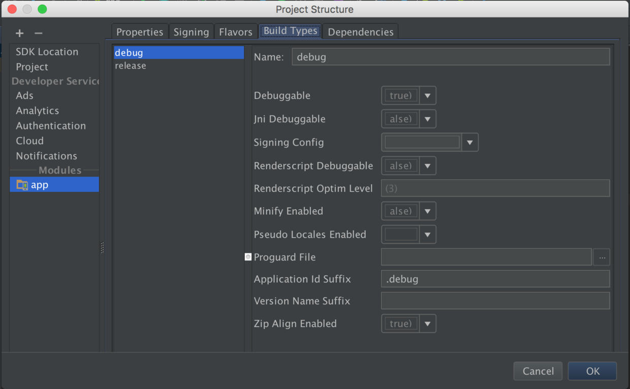Open the Minify Enabled dropdown
The width and height of the screenshot is (630, 389).
[427, 211]
